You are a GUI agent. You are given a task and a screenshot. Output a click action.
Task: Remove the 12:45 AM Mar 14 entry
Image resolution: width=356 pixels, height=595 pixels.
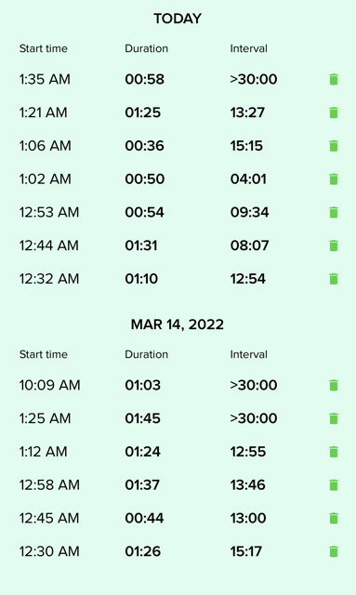pos(334,518)
